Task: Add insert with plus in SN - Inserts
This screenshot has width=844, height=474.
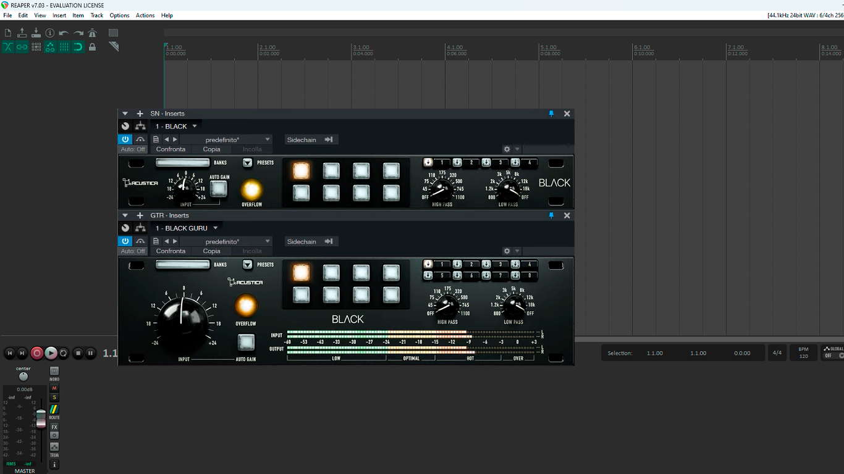Action: click(140, 114)
